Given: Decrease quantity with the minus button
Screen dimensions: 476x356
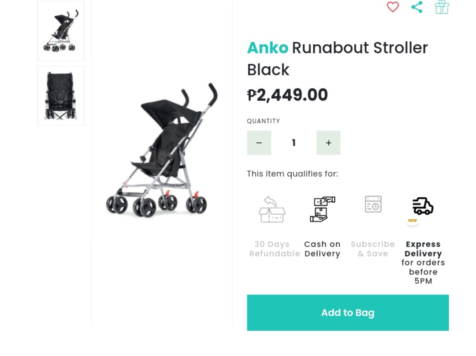Looking at the screenshot, I should 259,143.
